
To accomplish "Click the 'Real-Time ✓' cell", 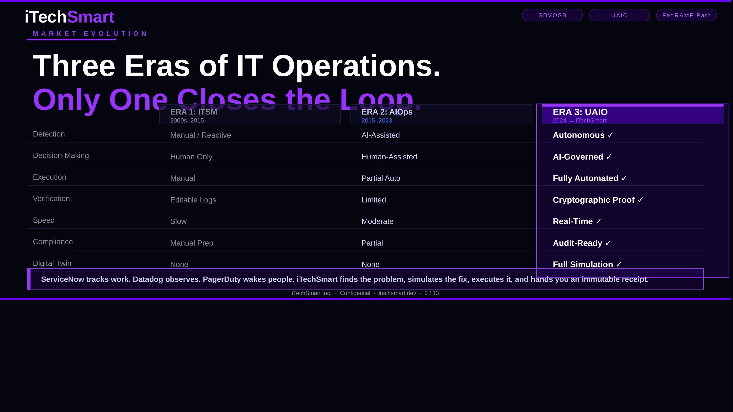I will tap(577, 221).
